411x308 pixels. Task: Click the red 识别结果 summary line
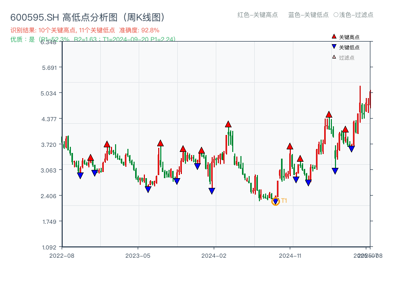tap(85, 30)
